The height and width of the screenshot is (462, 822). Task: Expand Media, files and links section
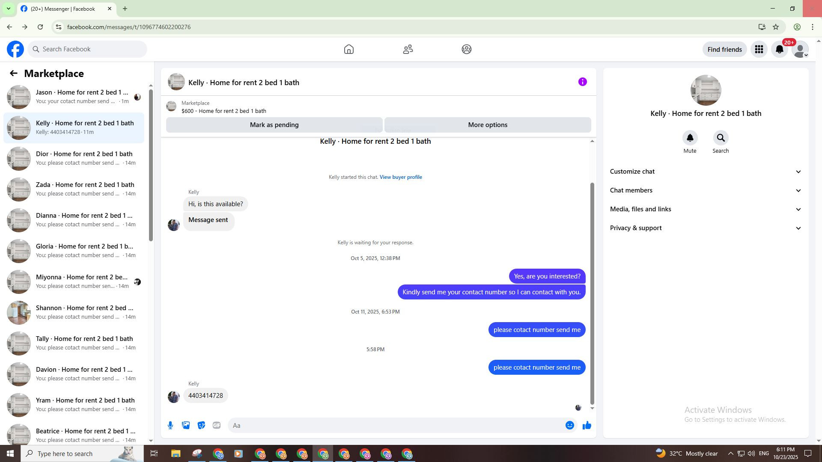point(705,209)
